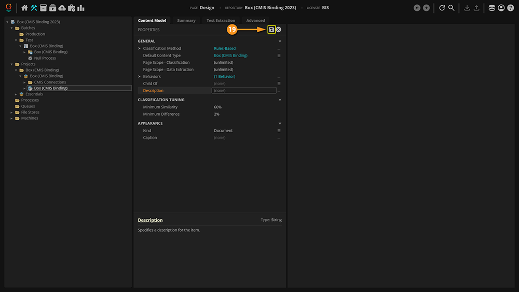The width and height of the screenshot is (519, 292).
Task: Open search with the magnifier icon
Action: click(x=452, y=8)
